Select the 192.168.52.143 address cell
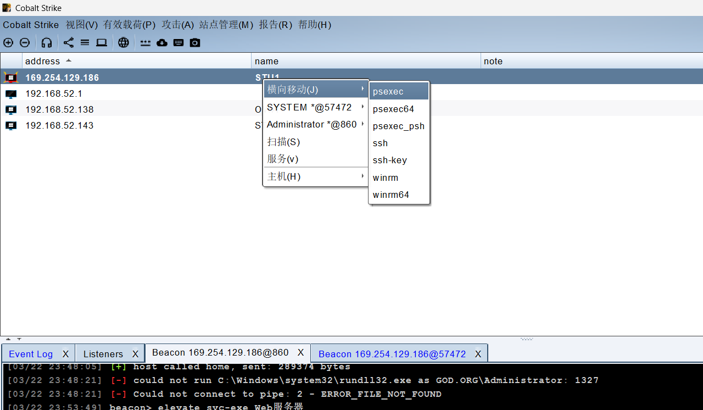 [137, 125]
